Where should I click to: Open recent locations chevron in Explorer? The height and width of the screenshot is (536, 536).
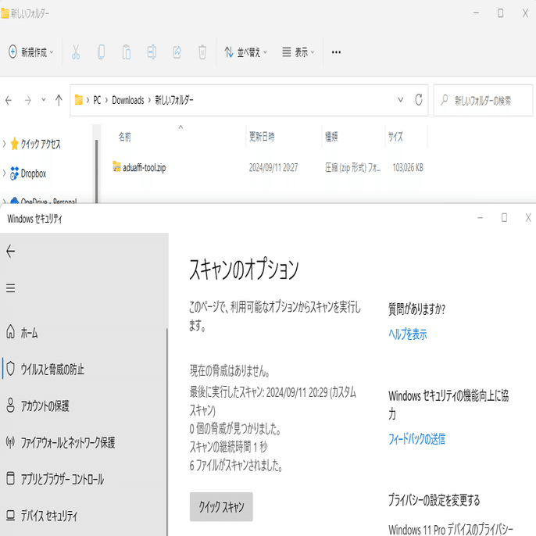(x=44, y=100)
